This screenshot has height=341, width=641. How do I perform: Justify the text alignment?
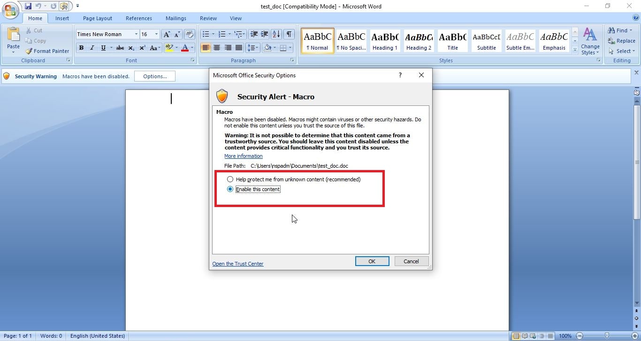point(239,48)
